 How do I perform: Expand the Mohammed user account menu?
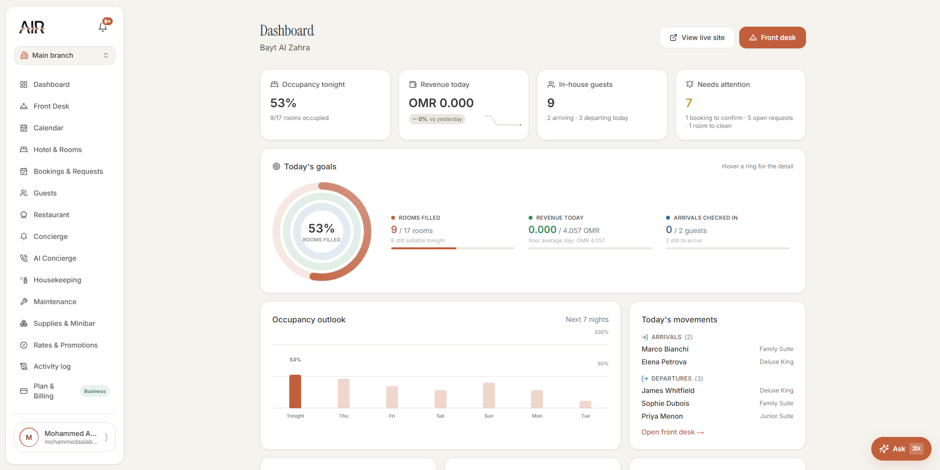65,437
